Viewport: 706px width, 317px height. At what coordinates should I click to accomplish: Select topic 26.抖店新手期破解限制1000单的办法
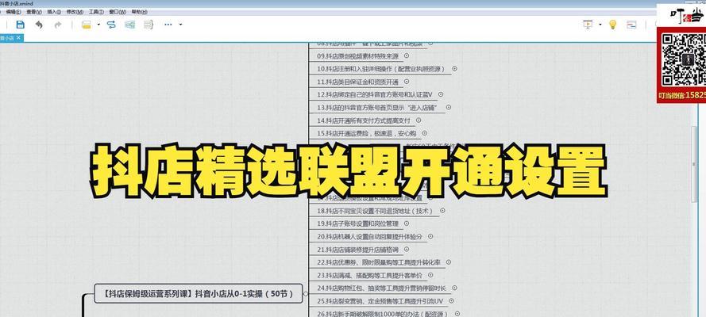(383, 314)
